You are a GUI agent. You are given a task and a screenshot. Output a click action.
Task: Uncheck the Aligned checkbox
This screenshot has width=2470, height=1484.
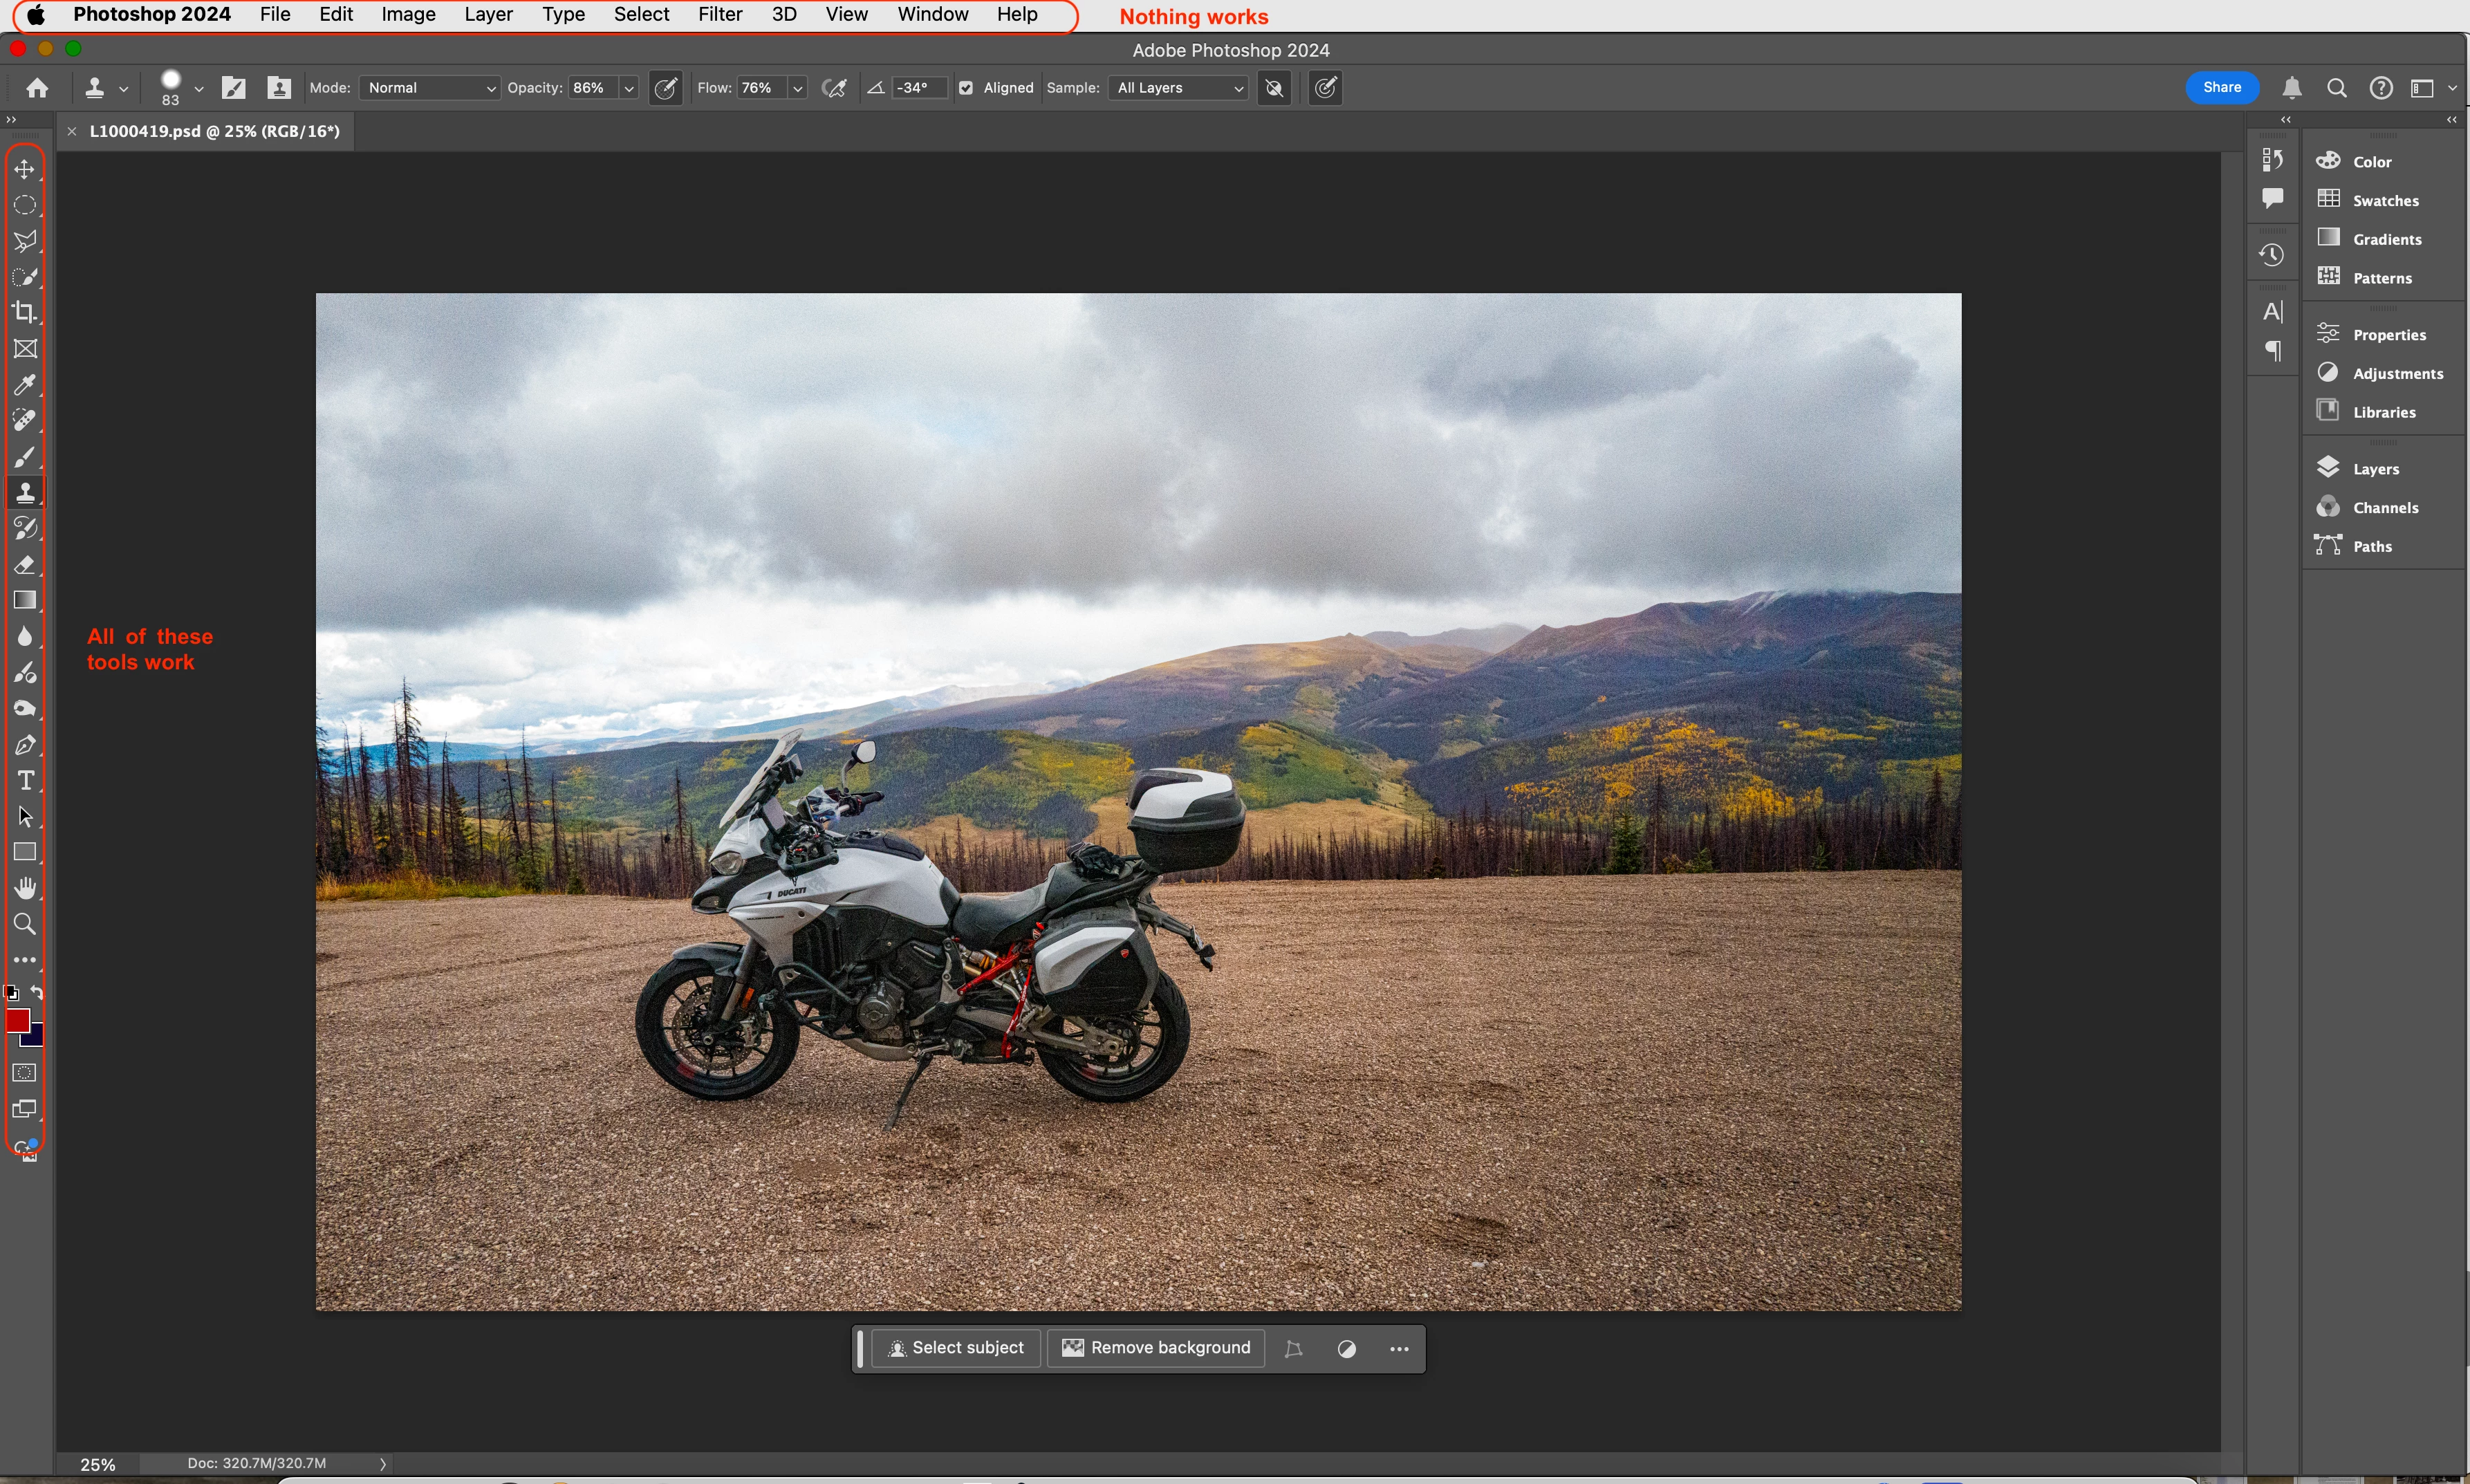966,88
